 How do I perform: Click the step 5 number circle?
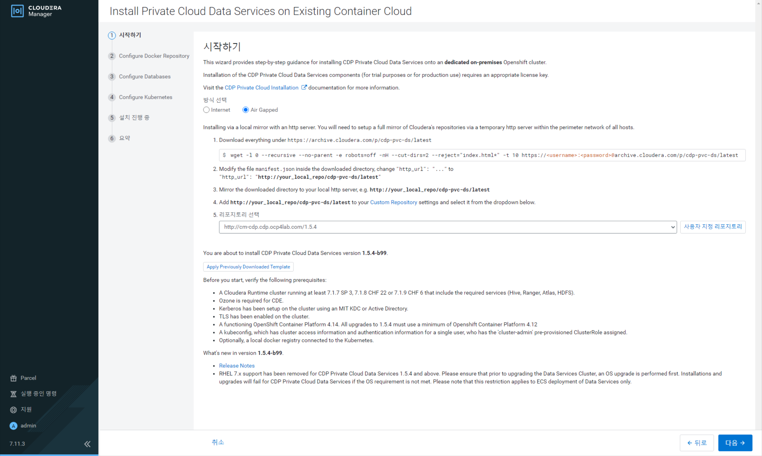coord(112,118)
